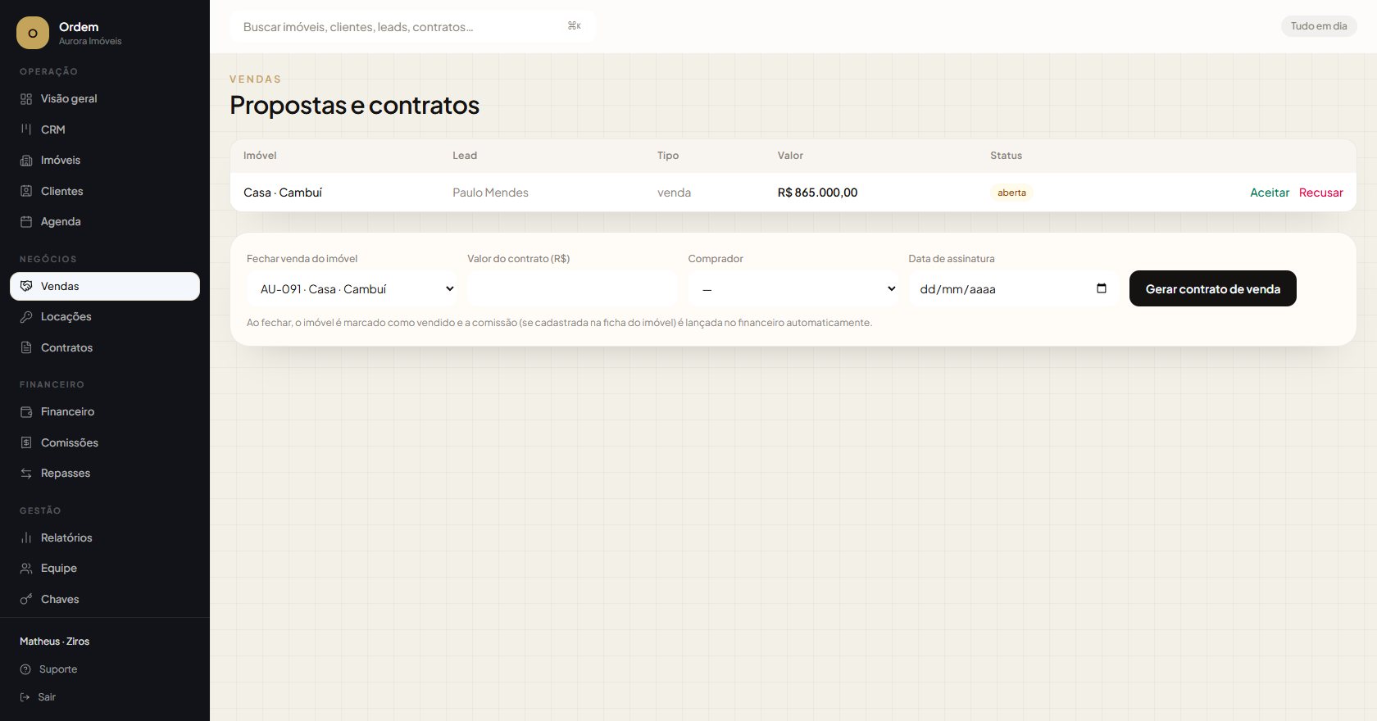Click the Comissões icon
This screenshot has height=721, width=1377.
pyautogui.click(x=26, y=442)
